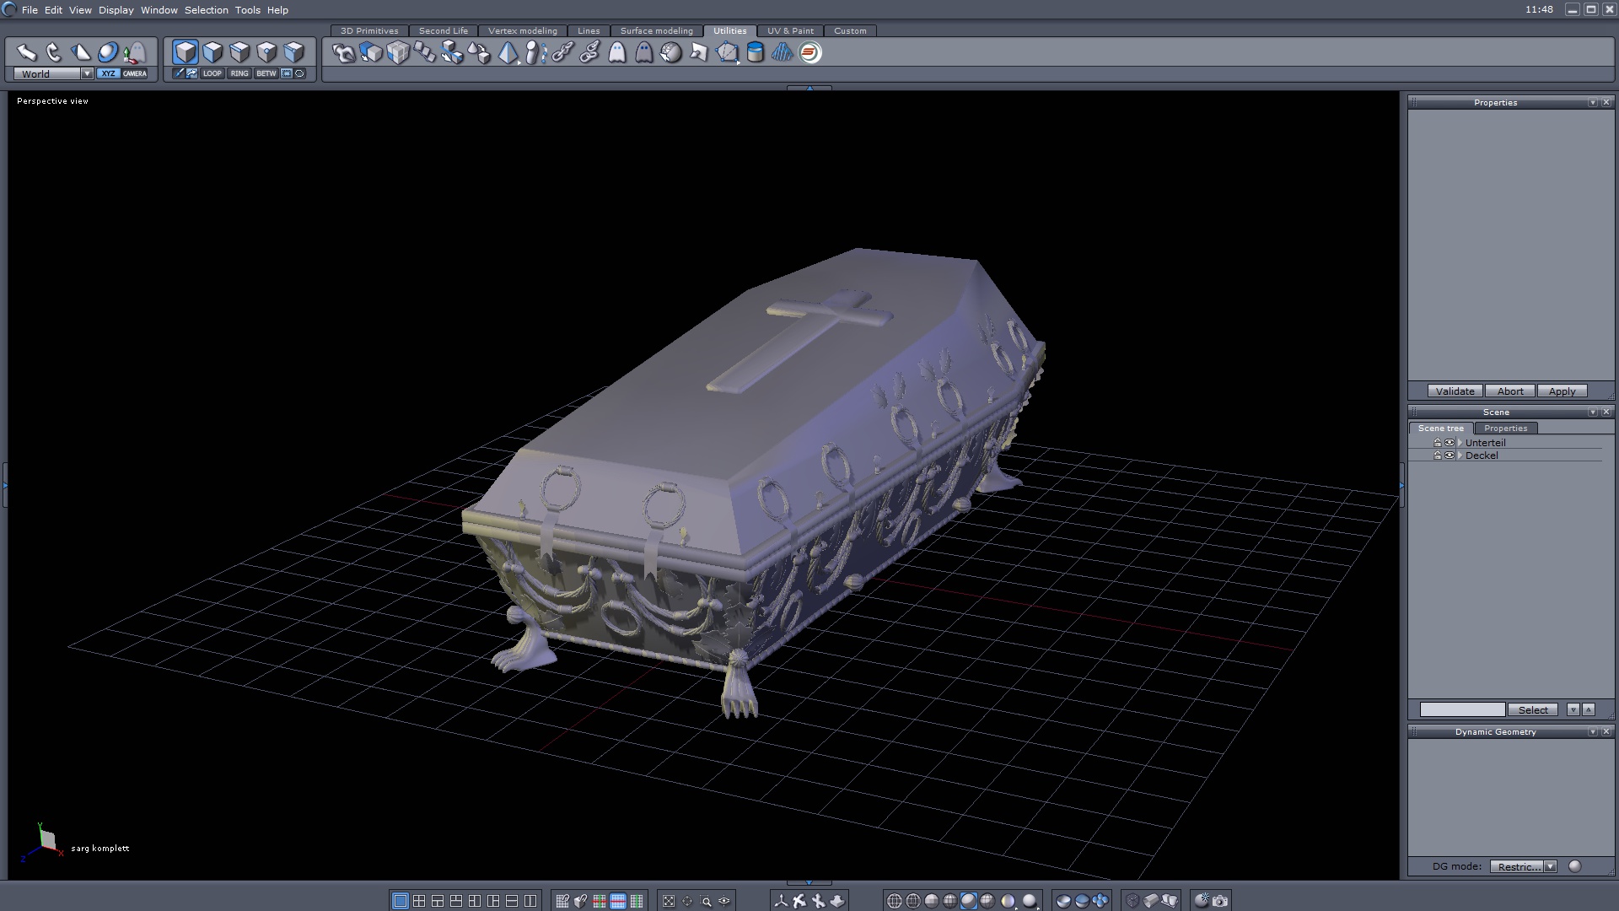Click the Scene panel search input field
Screen dimensions: 1619x911
[1461, 710]
